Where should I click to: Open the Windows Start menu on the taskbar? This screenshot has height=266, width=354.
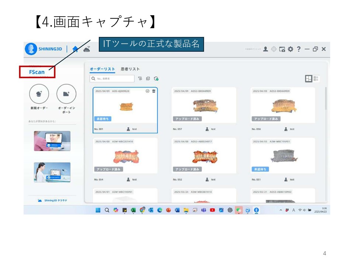pyautogui.click(x=98, y=210)
